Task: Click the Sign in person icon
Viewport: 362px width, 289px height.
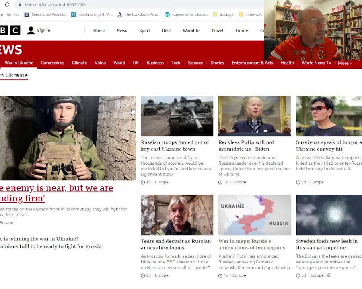Action: pyautogui.click(x=31, y=30)
